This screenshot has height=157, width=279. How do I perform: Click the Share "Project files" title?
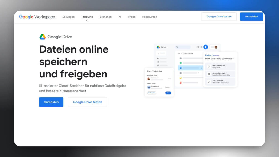[155, 71]
